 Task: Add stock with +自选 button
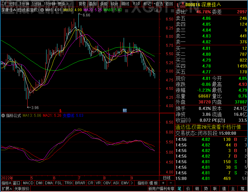pyautogui.click(x=158, y=4)
